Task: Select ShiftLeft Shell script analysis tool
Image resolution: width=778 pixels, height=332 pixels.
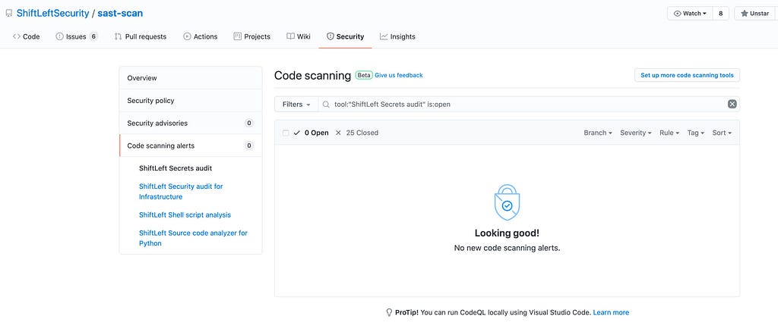Action: tap(185, 215)
